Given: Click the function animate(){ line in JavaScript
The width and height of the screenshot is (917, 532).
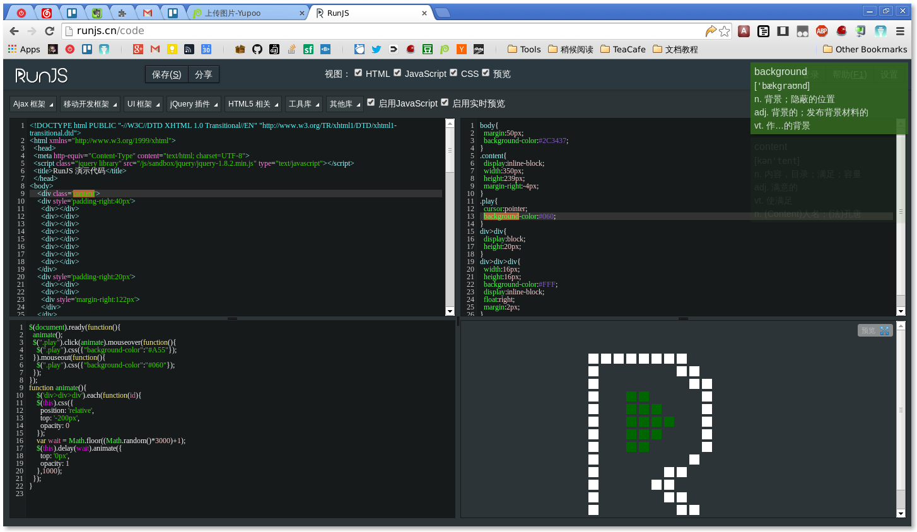Looking at the screenshot, I should coord(57,388).
